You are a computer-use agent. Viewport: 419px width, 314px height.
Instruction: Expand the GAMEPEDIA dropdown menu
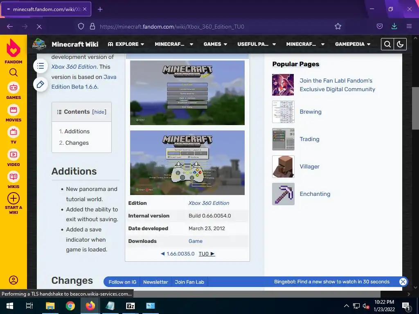353,44
